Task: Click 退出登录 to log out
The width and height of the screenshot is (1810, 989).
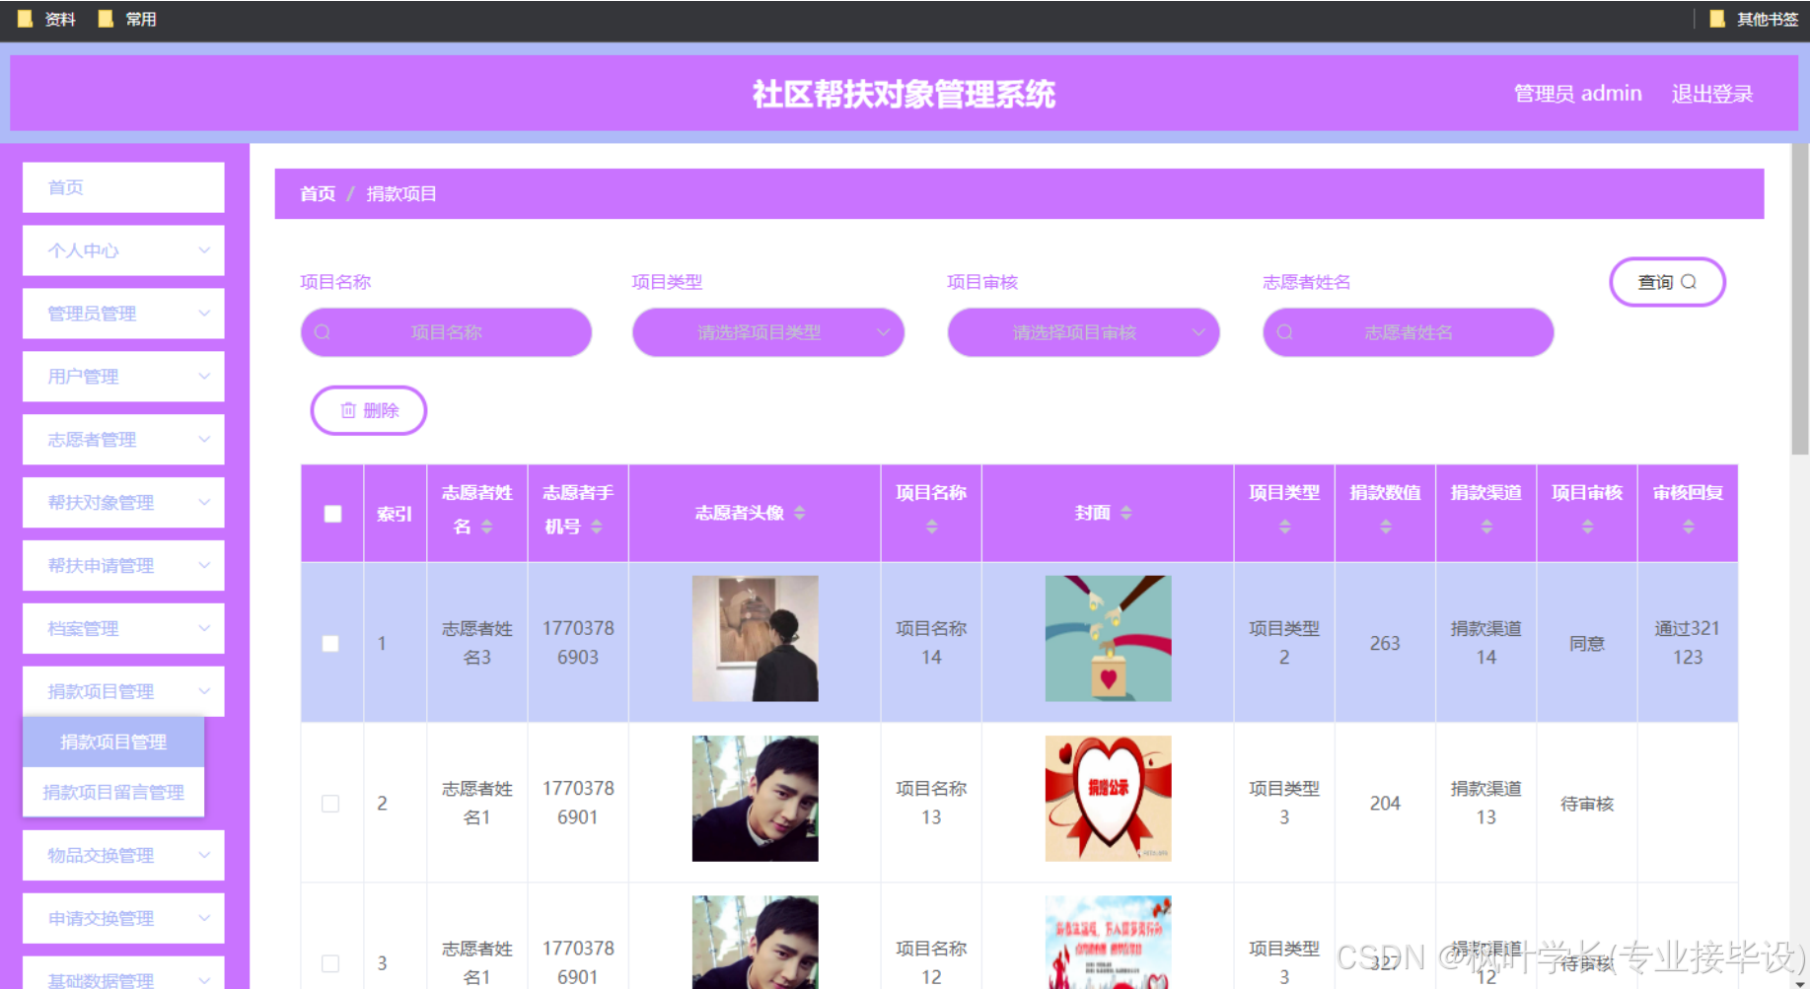Action: [1712, 94]
